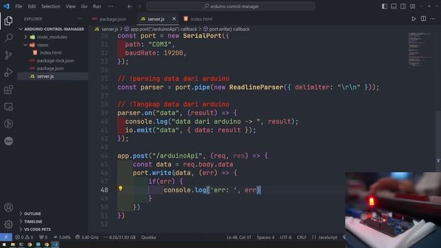
Task: Click the lightbulb code action on line 48
Action: 121,188
